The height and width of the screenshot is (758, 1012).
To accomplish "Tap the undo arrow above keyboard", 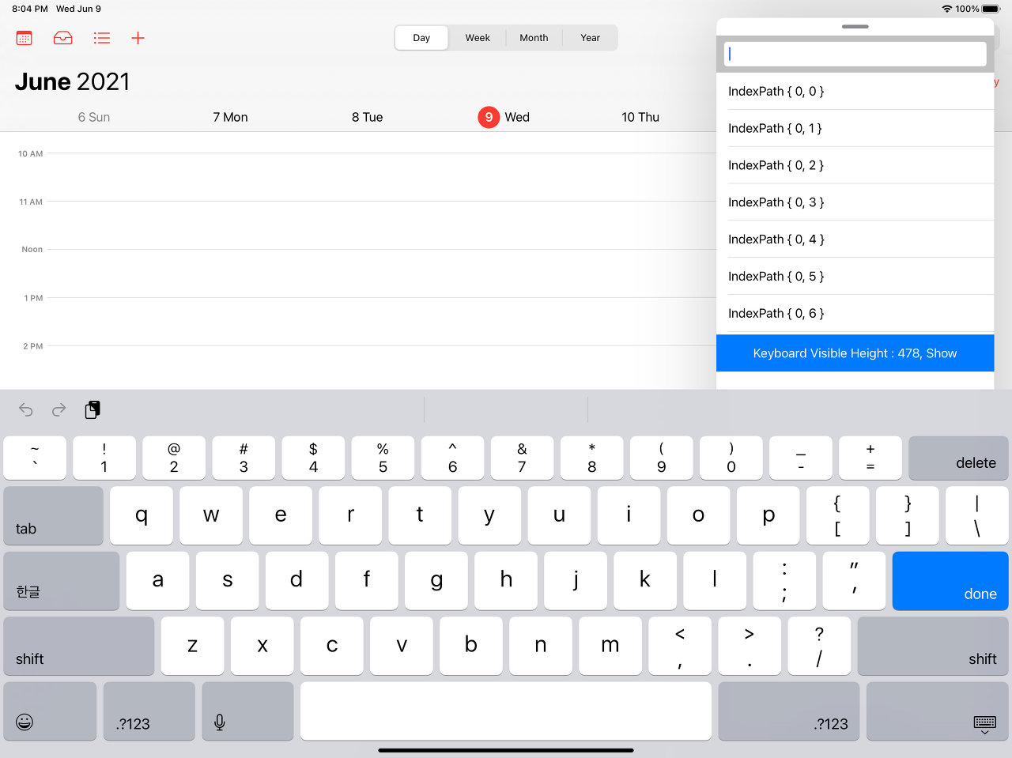I will (x=26, y=409).
